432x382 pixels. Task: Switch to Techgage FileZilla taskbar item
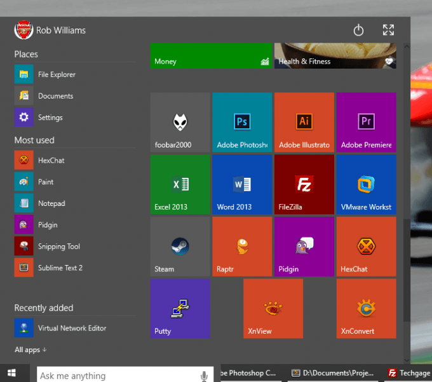(x=409, y=373)
